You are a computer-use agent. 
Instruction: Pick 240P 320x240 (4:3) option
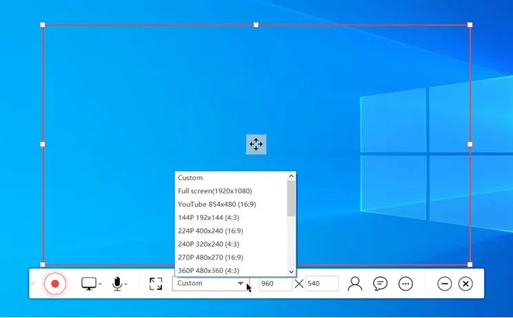(231, 244)
